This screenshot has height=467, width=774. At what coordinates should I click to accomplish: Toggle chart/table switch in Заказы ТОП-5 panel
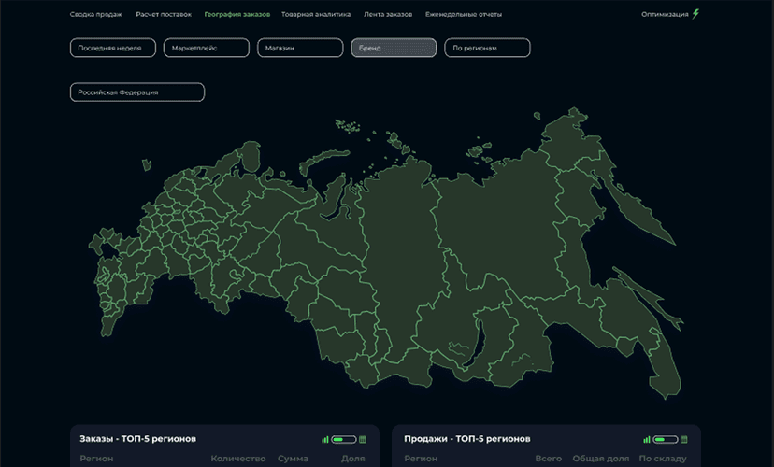click(344, 439)
